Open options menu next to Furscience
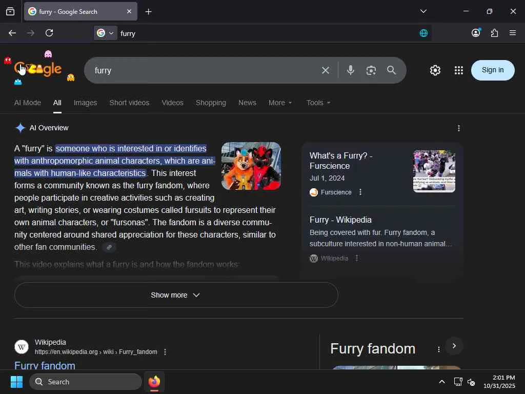 pos(360,192)
